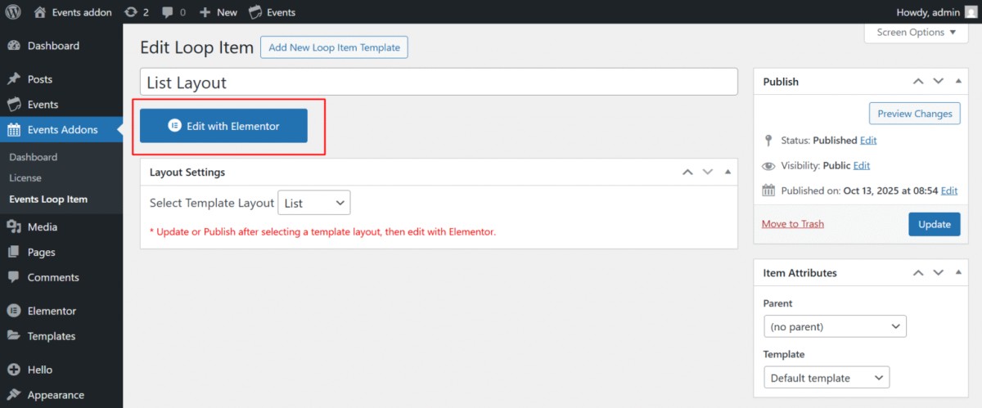Click the WordPress logo icon
Image resolution: width=982 pixels, height=408 pixels.
click(x=13, y=12)
